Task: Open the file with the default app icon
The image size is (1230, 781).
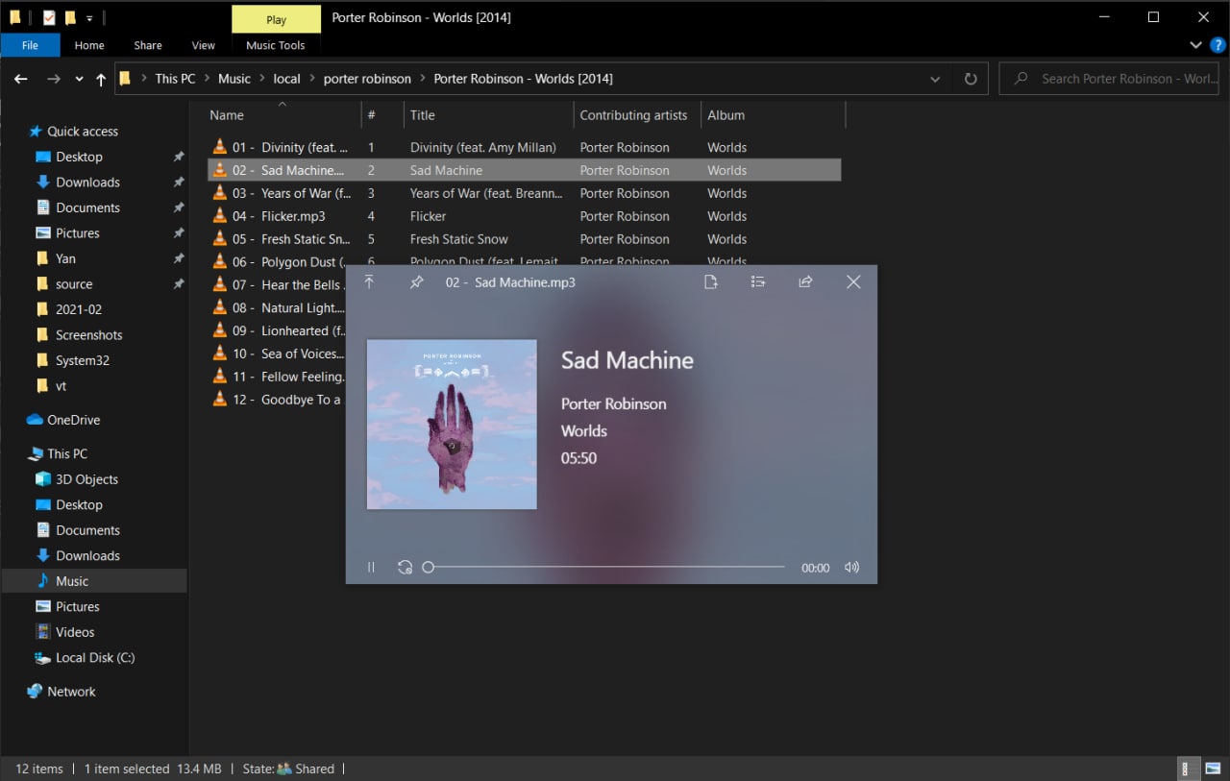Action: 711,282
